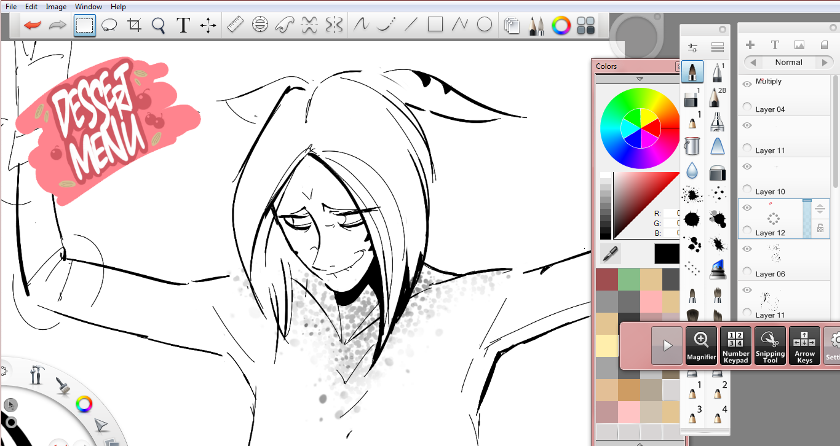Open the Normal blend mode dropdown
This screenshot has width=840, height=446.
coord(788,62)
